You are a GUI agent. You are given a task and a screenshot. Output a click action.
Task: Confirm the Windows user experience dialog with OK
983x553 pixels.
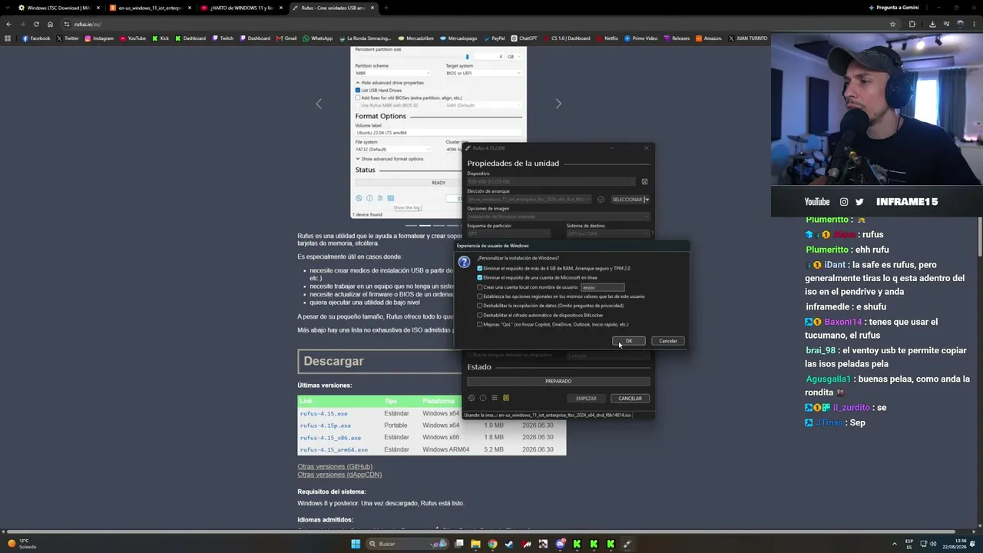tap(628, 341)
